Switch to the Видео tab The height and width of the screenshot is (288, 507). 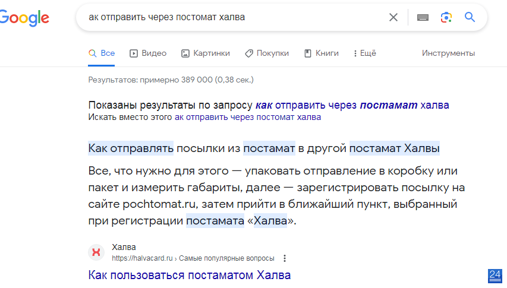[148, 53]
